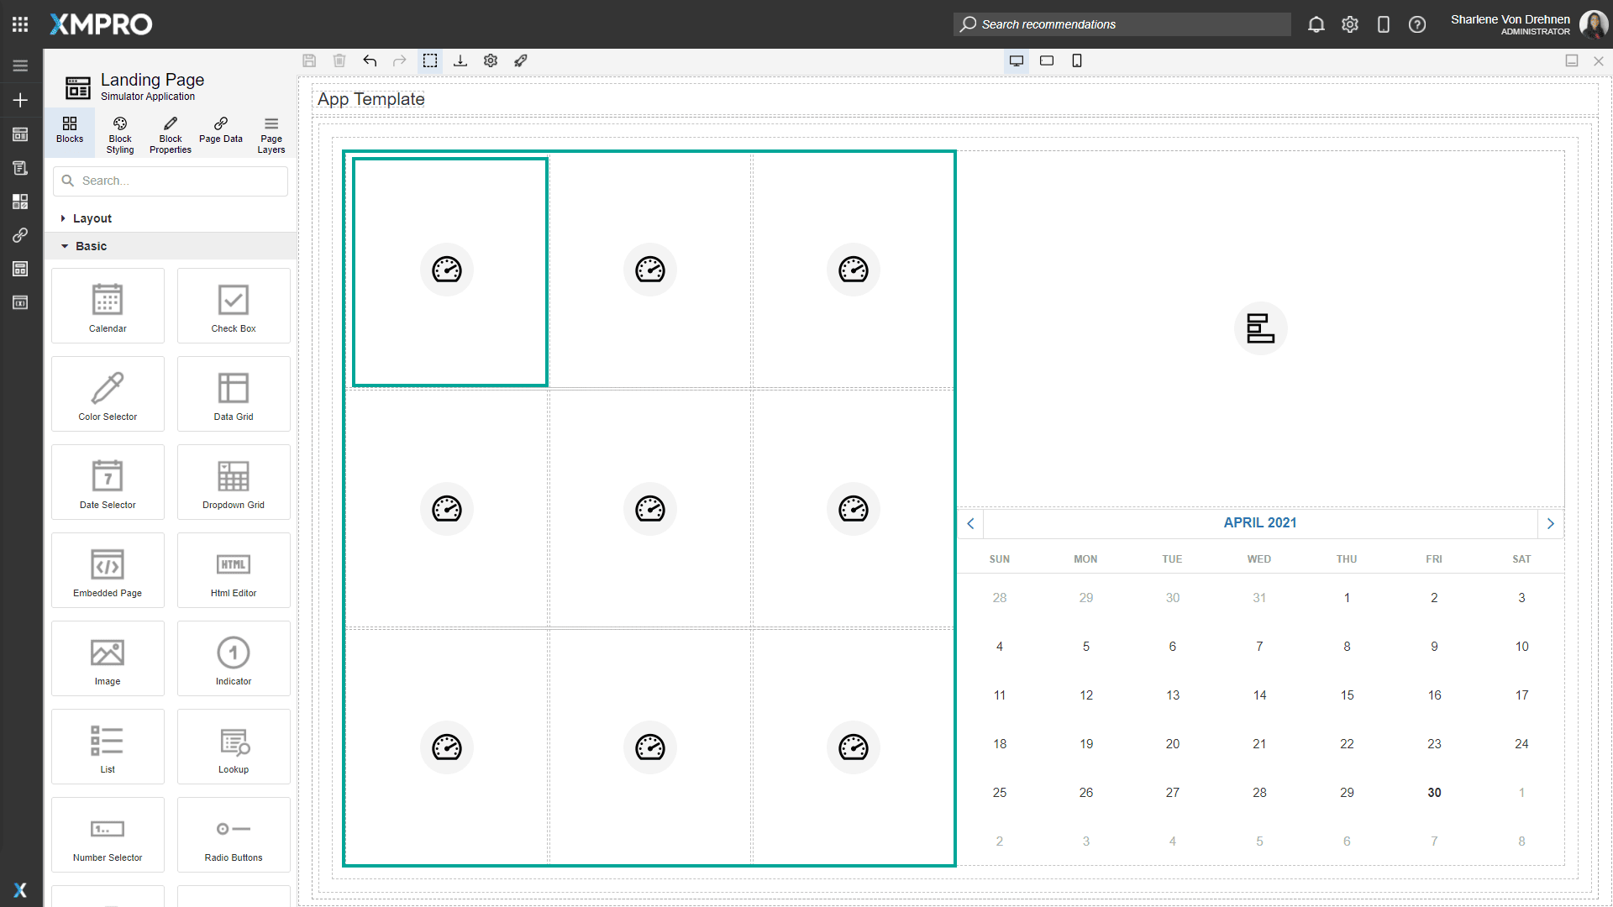Open the Block Styling tab
Screen dimensions: 1613x907
[120, 134]
